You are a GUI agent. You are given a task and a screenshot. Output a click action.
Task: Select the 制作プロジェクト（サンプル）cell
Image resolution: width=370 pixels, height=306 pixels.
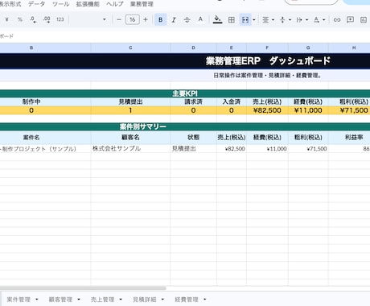45,148
